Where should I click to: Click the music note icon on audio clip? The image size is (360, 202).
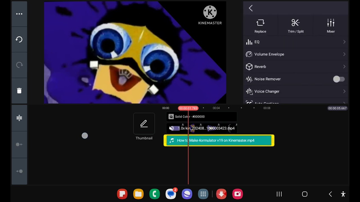(172, 140)
